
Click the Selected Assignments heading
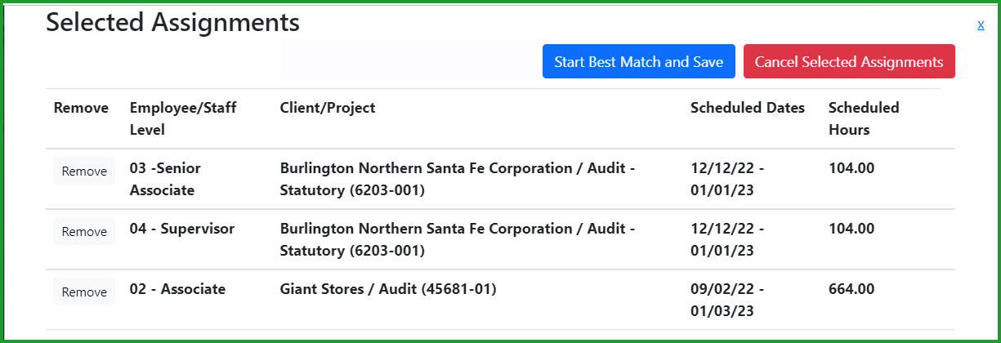(x=172, y=23)
